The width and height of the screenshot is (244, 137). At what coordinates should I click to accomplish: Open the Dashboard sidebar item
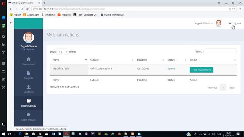click(x=29, y=61)
